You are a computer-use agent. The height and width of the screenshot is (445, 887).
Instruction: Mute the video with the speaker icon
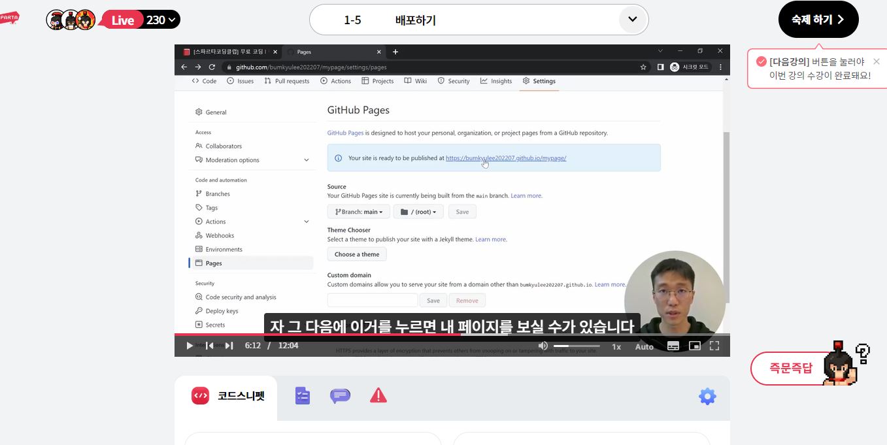pyautogui.click(x=543, y=346)
